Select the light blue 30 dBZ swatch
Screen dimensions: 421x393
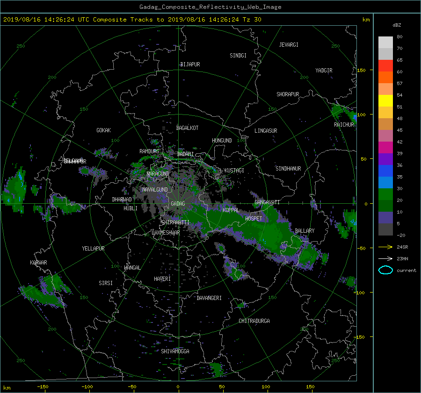pyautogui.click(x=385, y=182)
